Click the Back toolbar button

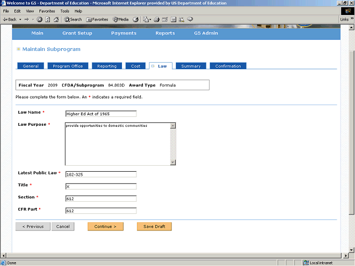(x=10, y=19)
